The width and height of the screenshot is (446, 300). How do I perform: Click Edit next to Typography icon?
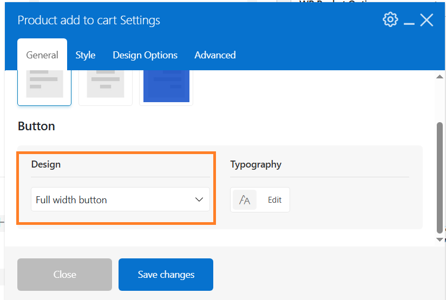click(x=274, y=200)
